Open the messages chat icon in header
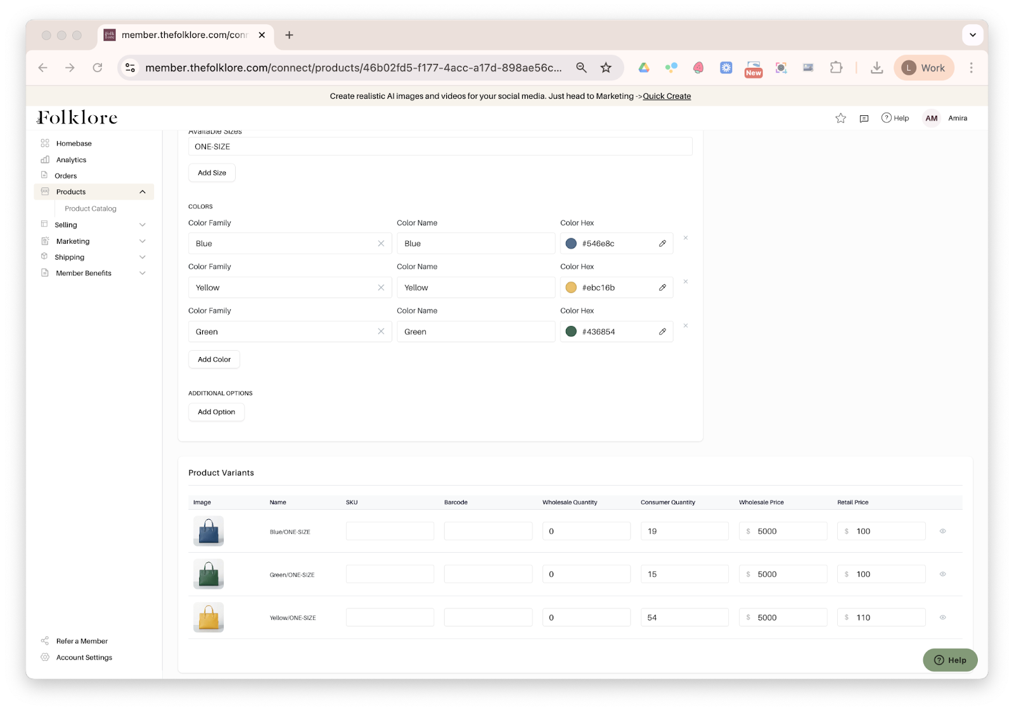The height and width of the screenshot is (711, 1014). pyautogui.click(x=864, y=118)
